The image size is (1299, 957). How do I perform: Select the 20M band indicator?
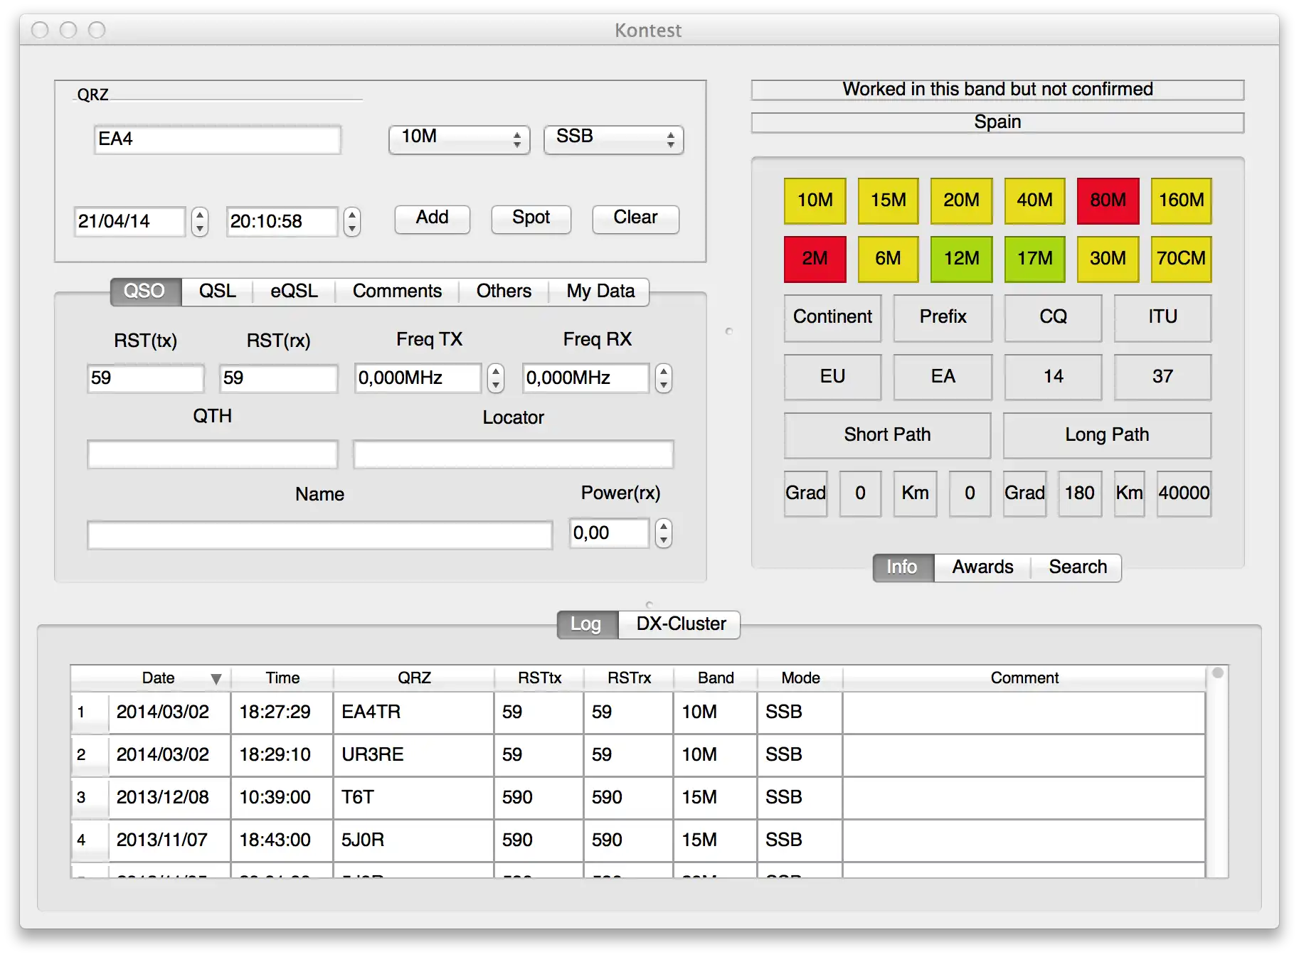(961, 201)
